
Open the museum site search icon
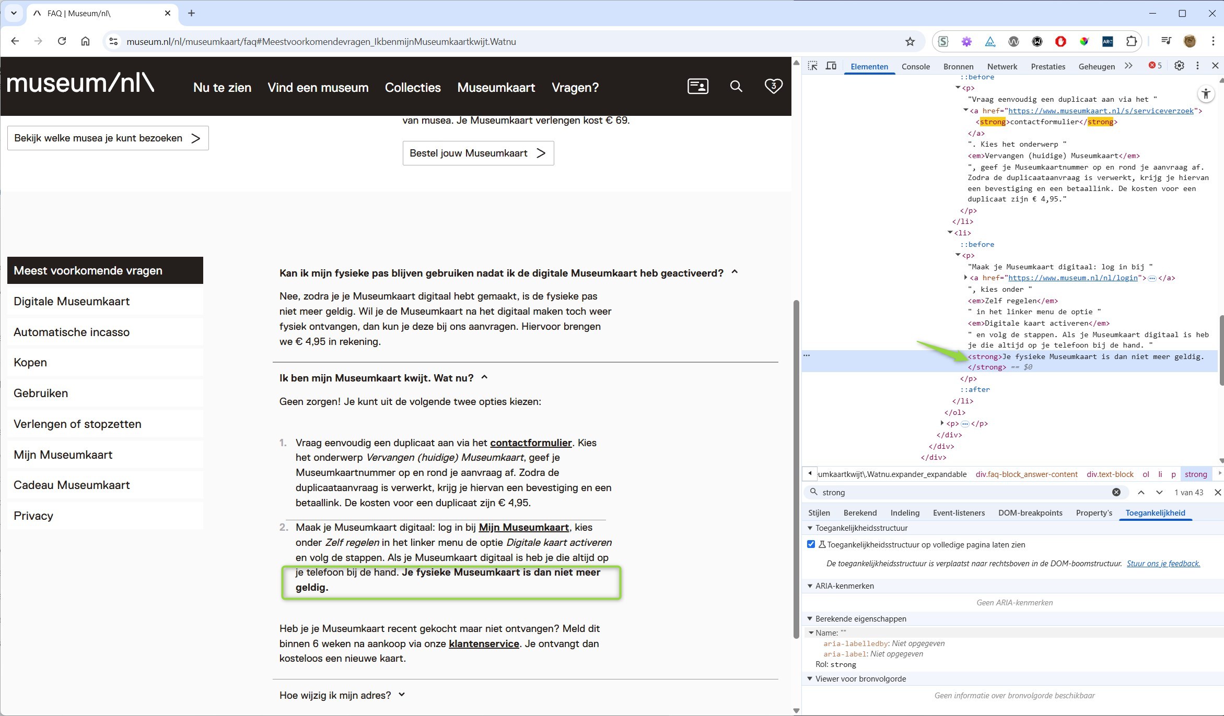tap(736, 86)
